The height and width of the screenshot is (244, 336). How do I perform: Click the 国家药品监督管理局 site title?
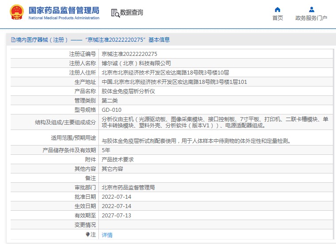coord(64,10)
